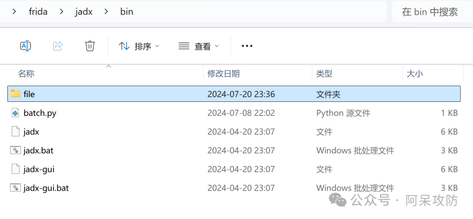The width and height of the screenshot is (473, 219).
Task: Click date 2024-04-20 23:07 in the jadx-gui.bat row
Action: (x=241, y=188)
